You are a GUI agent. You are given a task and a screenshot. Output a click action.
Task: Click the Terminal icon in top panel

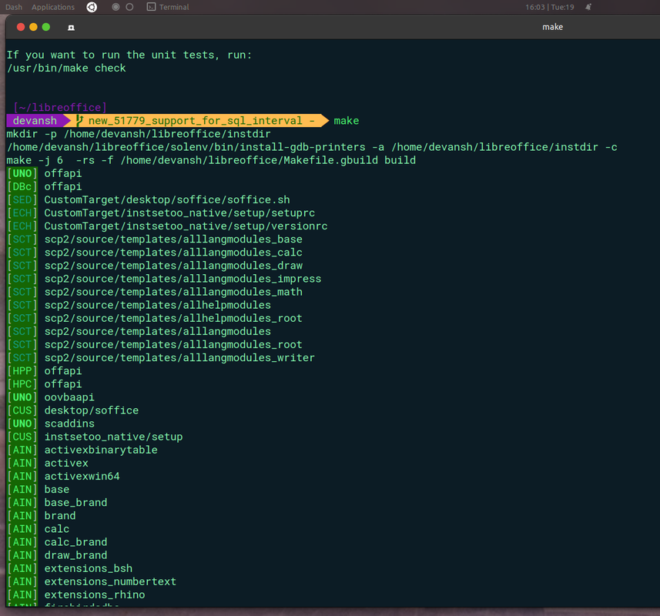pyautogui.click(x=151, y=7)
